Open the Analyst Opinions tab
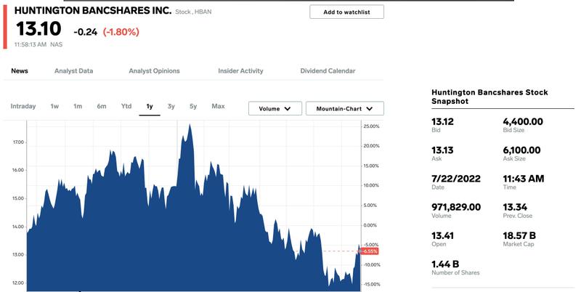 pos(154,70)
